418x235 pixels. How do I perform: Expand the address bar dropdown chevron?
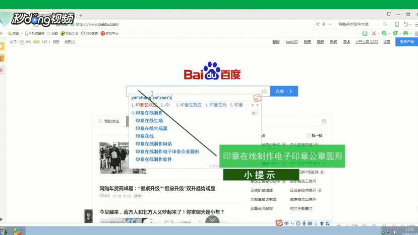[330, 24]
